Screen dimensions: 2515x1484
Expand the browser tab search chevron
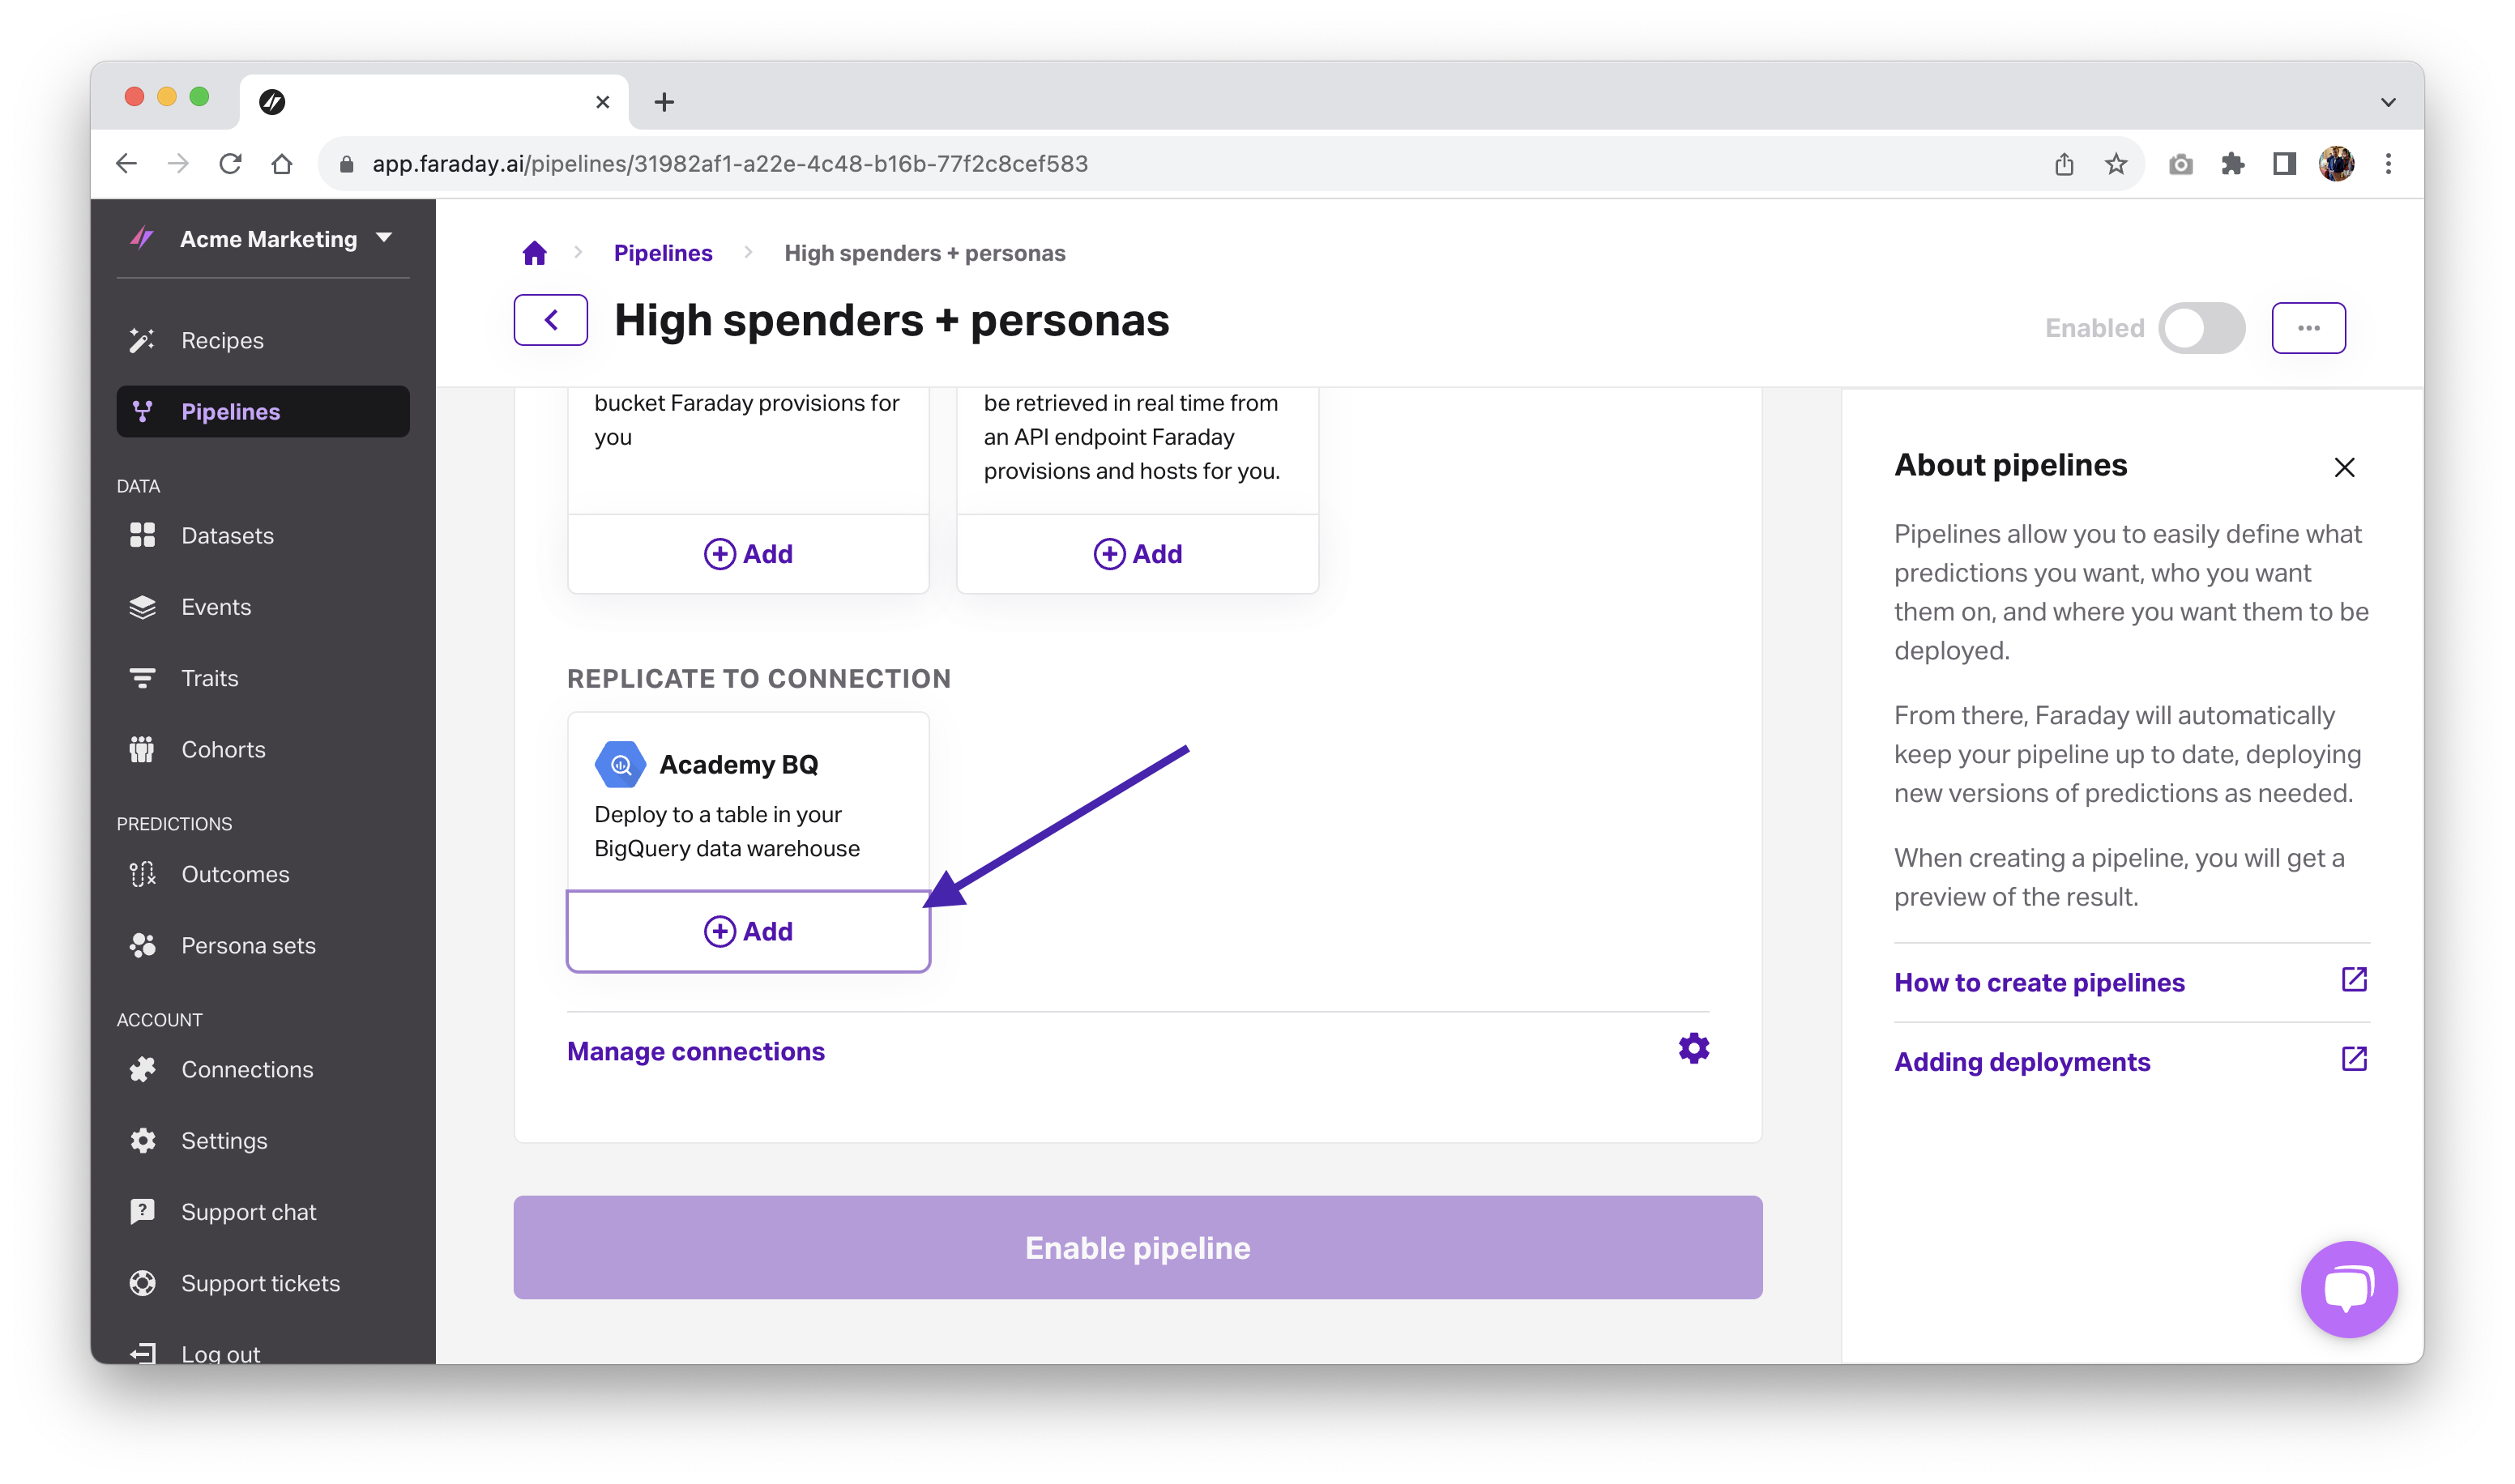pos(2388,102)
